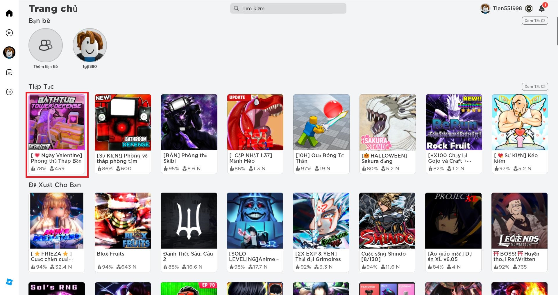Open the Tien551998 username link
Image resolution: width=558 pixels, height=295 pixels.
(507, 8)
